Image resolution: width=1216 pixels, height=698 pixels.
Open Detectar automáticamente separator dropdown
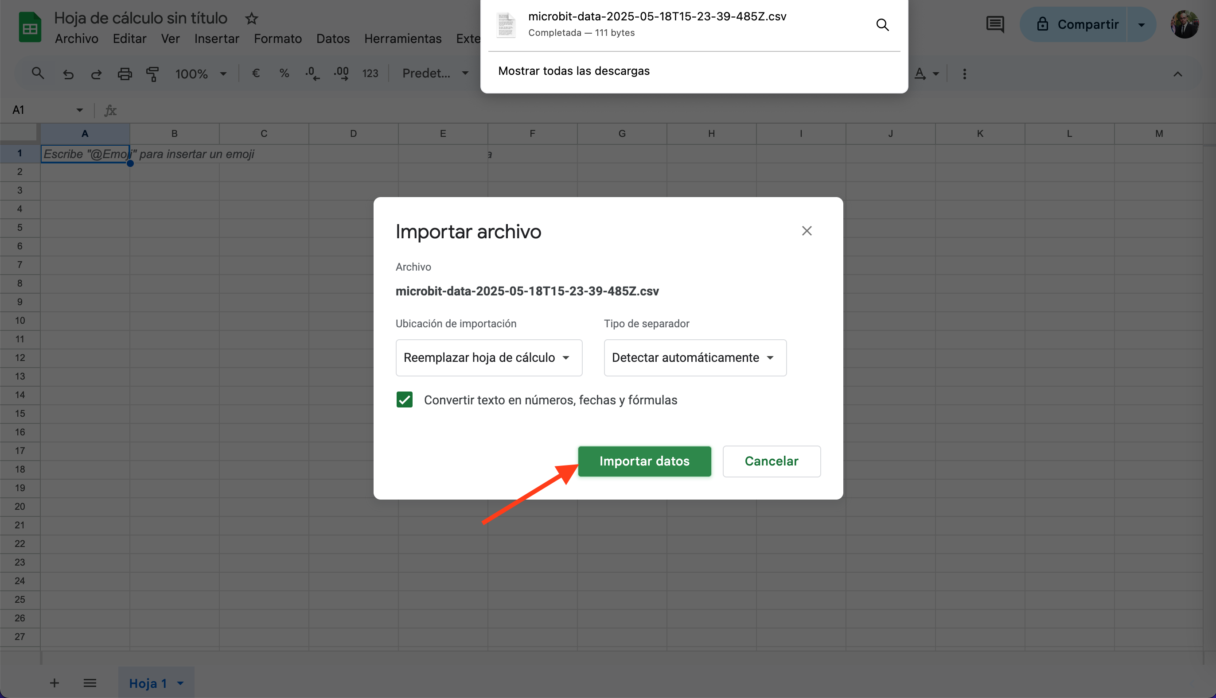pos(694,357)
